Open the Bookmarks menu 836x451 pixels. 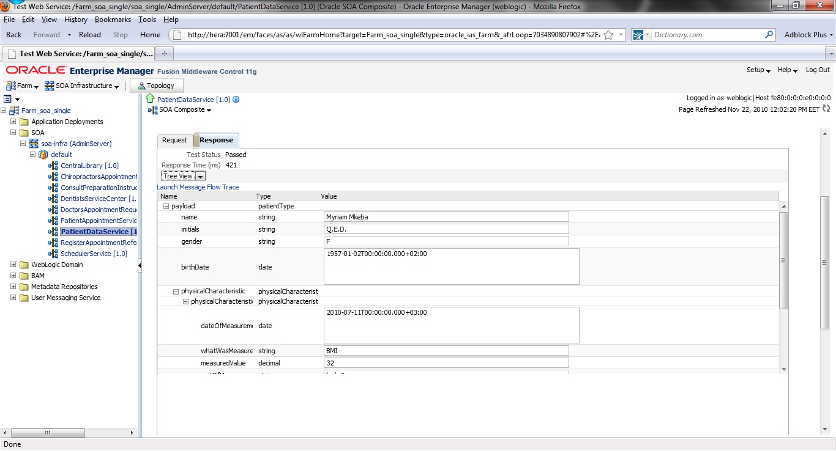pos(113,19)
